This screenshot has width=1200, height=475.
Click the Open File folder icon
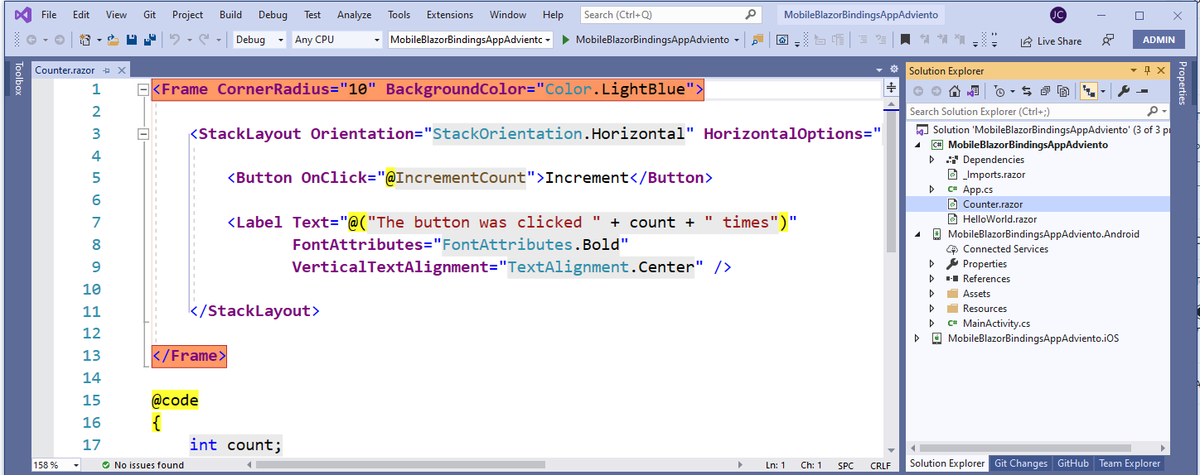(x=113, y=40)
